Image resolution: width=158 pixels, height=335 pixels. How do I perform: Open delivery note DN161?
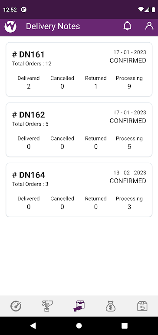(x=79, y=69)
